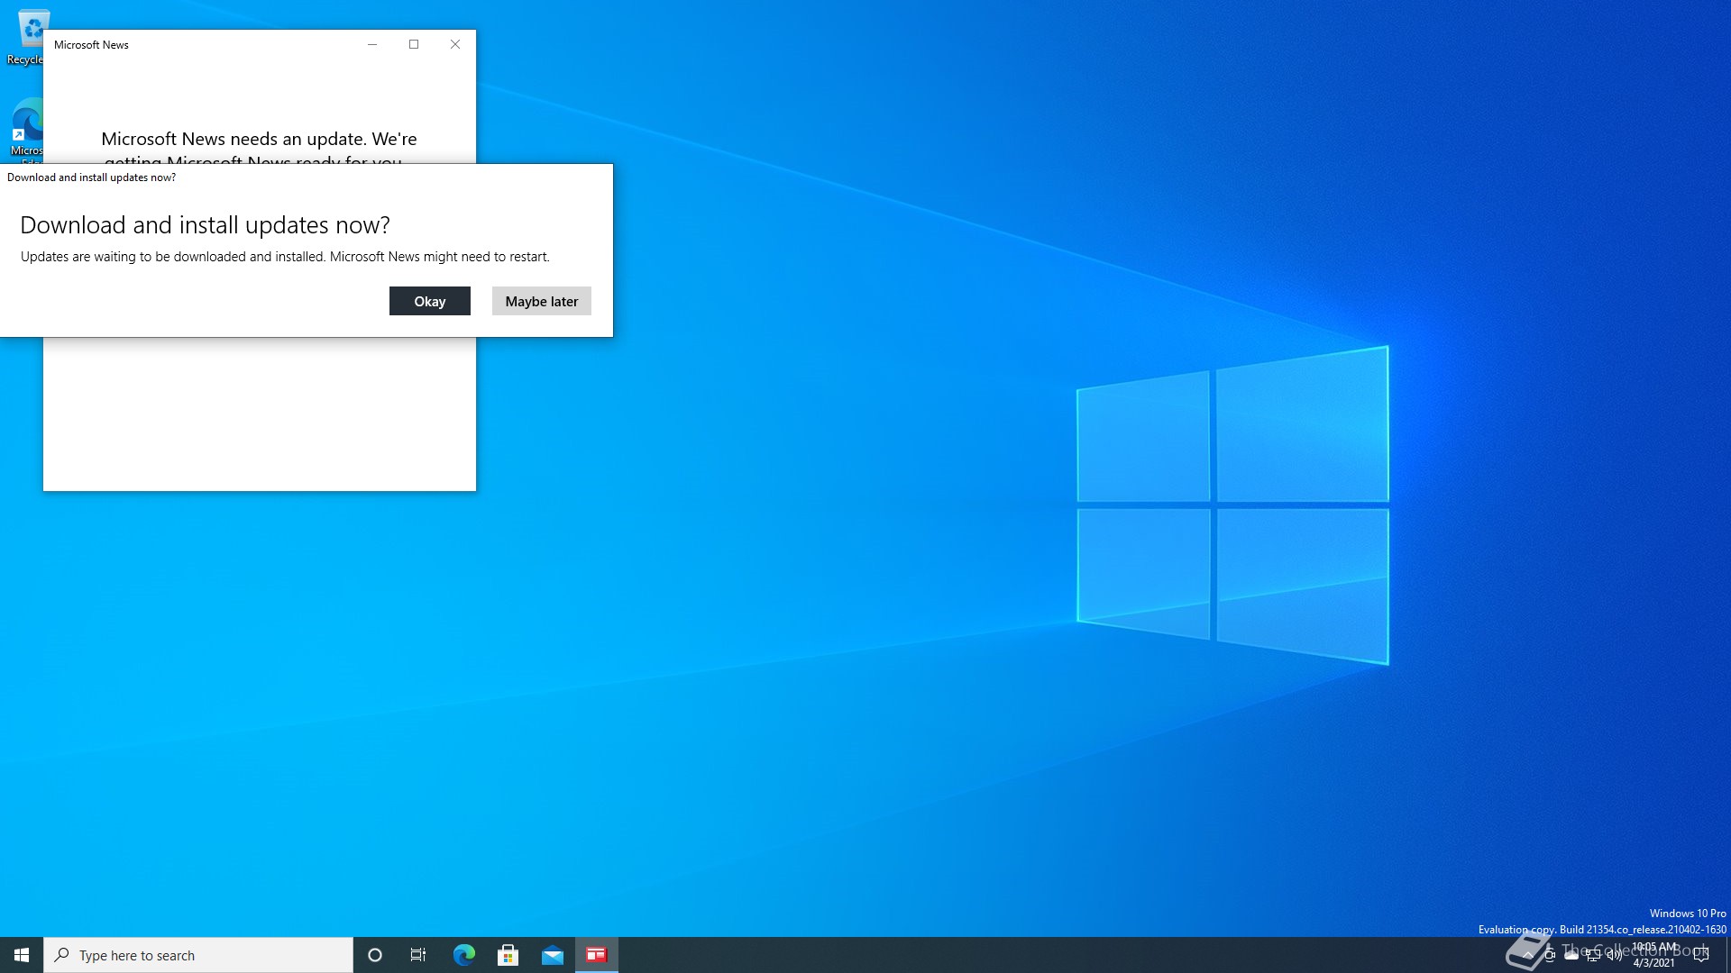Open the Mail app on the taskbar
1731x973 pixels.
(x=552, y=955)
